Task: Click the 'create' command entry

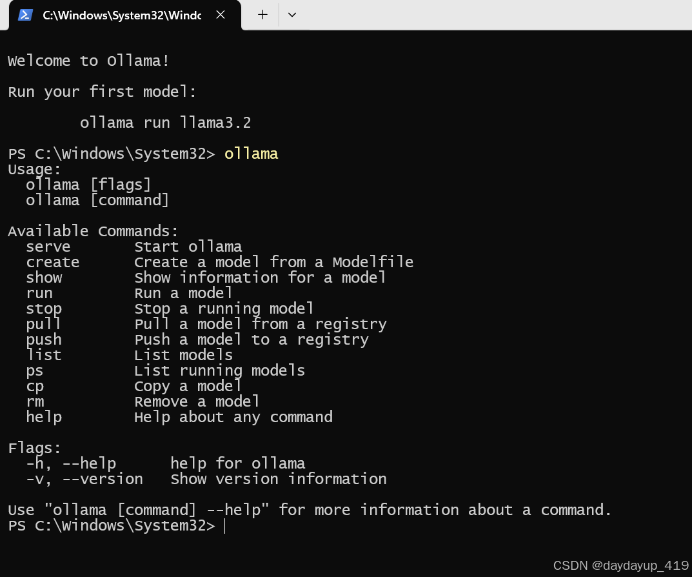Action: [x=52, y=262]
